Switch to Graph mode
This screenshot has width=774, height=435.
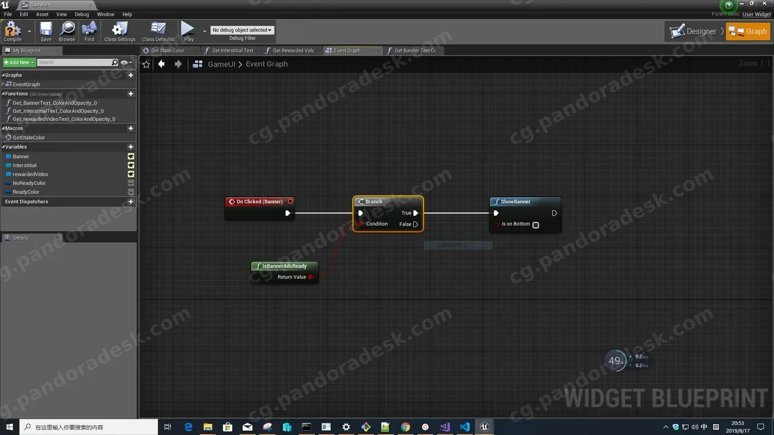pos(749,31)
